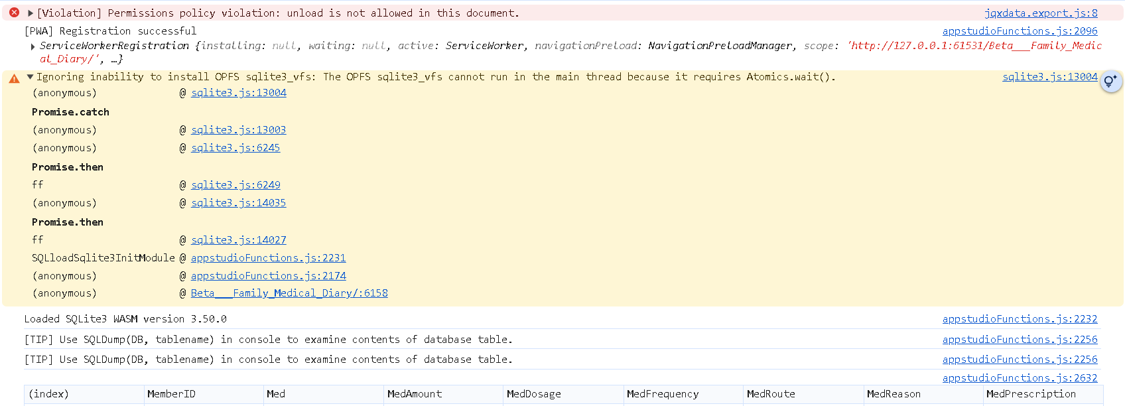1125x406 pixels.
Task: Click the MemberID table column header
Action: [171, 394]
